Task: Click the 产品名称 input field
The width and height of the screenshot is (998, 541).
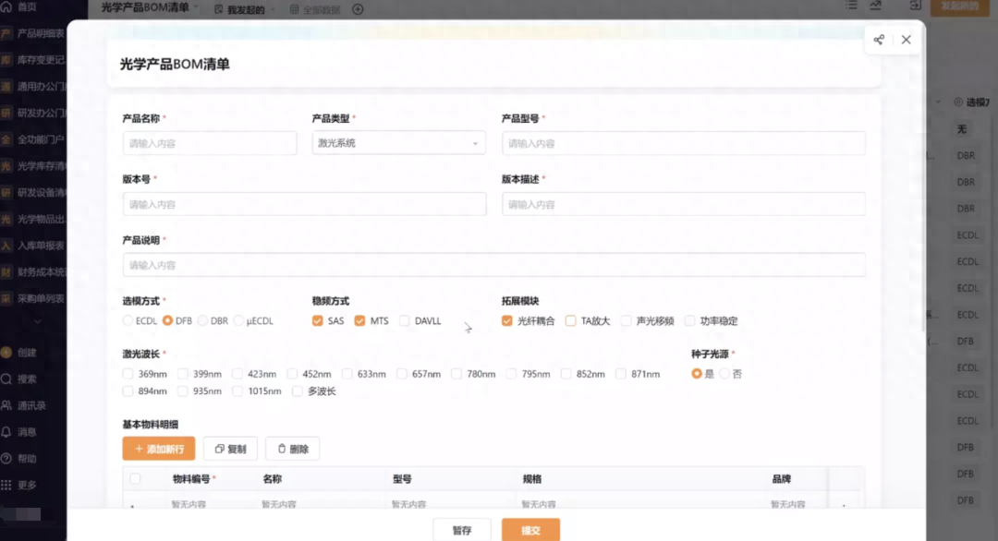Action: point(209,143)
